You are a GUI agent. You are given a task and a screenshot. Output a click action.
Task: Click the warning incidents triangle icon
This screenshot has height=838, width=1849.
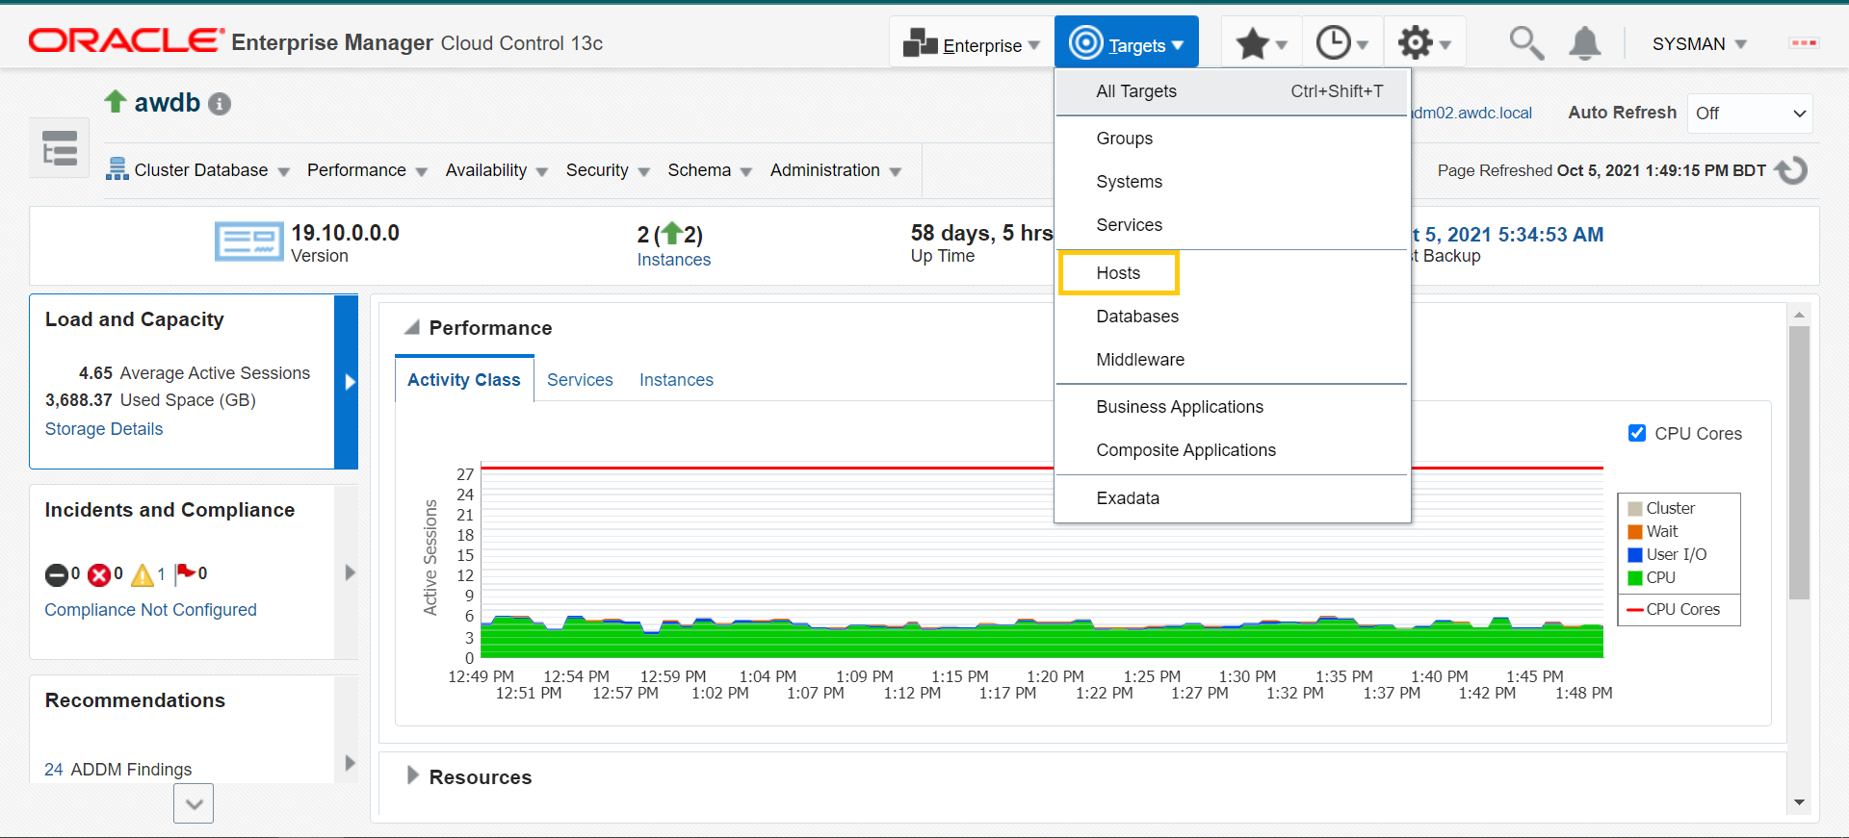pyautogui.click(x=143, y=575)
